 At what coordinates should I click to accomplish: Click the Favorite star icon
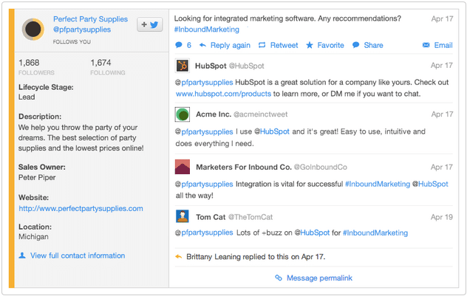pos(310,45)
